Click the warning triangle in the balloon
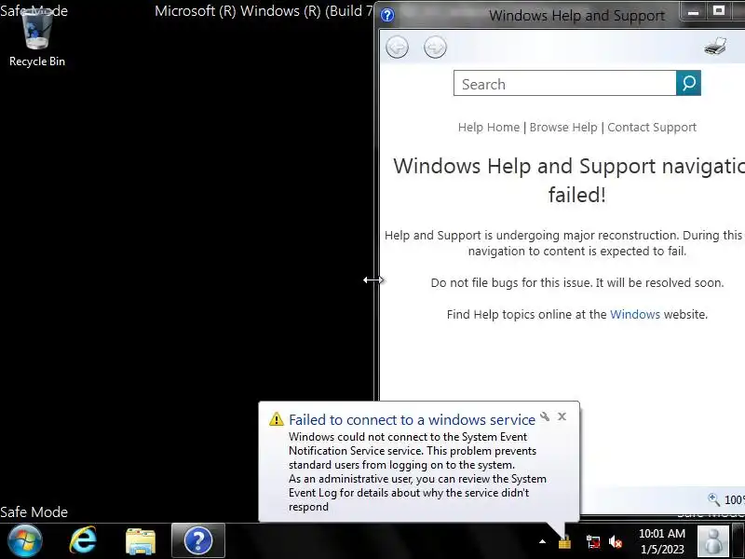This screenshot has height=559, width=745. (276, 419)
